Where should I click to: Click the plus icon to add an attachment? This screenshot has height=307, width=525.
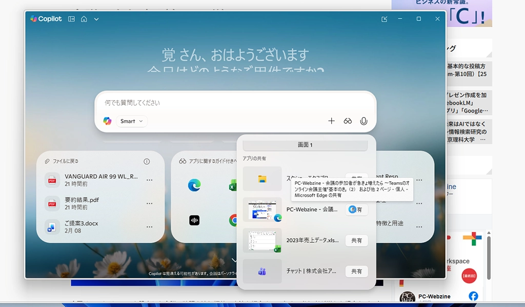click(331, 121)
